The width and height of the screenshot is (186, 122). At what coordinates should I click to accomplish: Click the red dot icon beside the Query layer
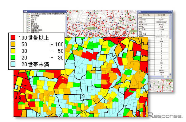(29, 14)
